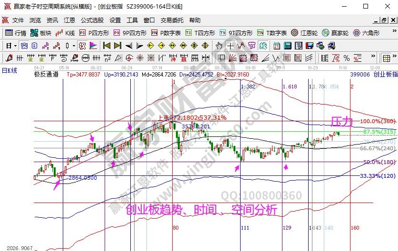Viewport: 398px width, 251px height.
Task: Select the hand pan tool
Action: tap(219, 46)
